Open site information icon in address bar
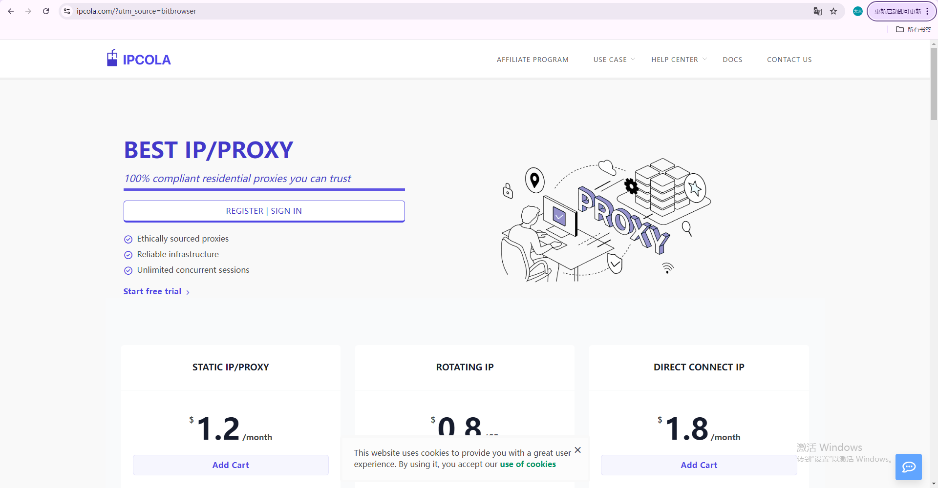Screen dimensions: 938x488 click(67, 11)
